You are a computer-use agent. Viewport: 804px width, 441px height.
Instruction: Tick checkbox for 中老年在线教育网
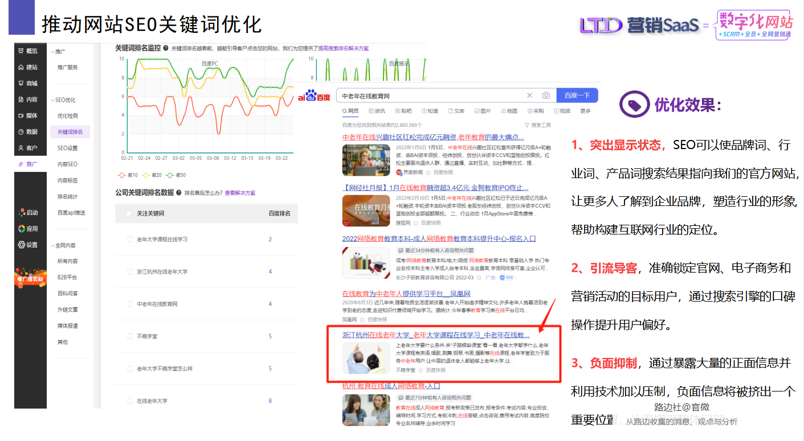(x=130, y=304)
